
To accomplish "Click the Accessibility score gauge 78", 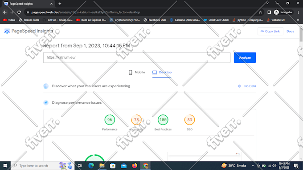I will 136,120.
